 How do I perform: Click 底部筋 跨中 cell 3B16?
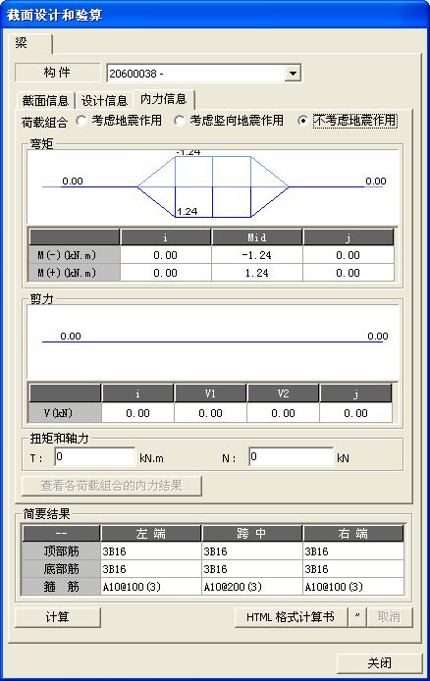click(x=252, y=568)
